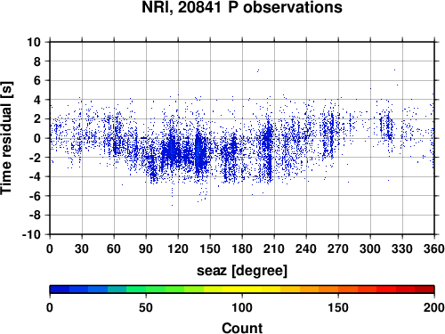
Task: Click the dark blue segment of the colorbar
Action: [x=60, y=289]
